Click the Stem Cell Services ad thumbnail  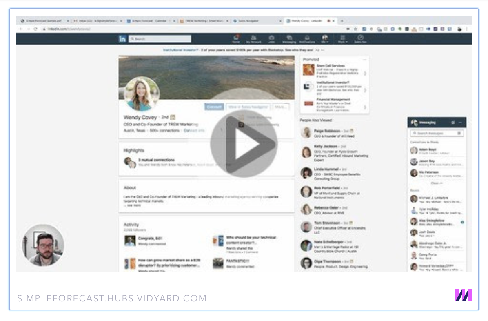(x=309, y=69)
